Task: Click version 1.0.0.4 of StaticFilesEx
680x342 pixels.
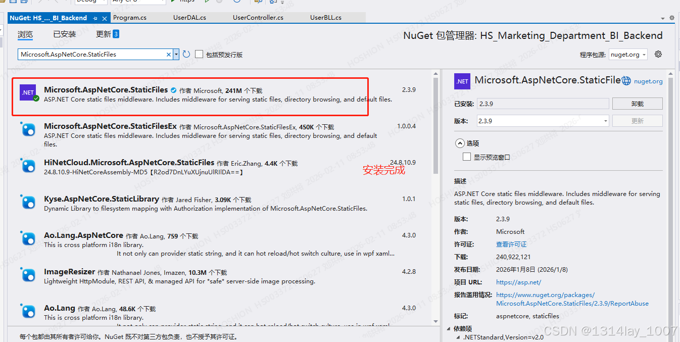Action: click(x=406, y=126)
